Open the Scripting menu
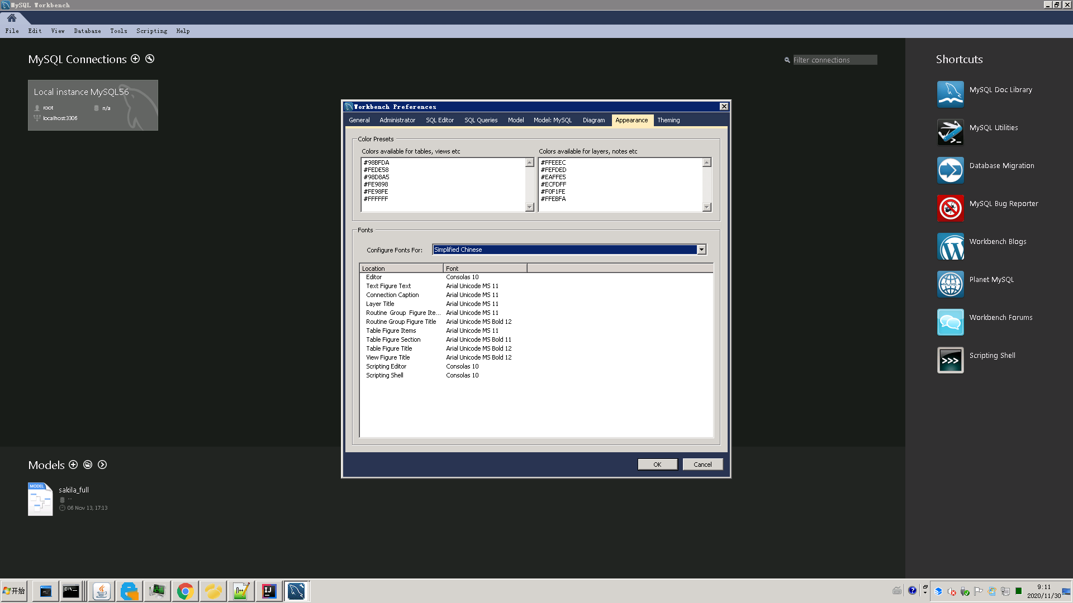The width and height of the screenshot is (1073, 603). coord(151,31)
